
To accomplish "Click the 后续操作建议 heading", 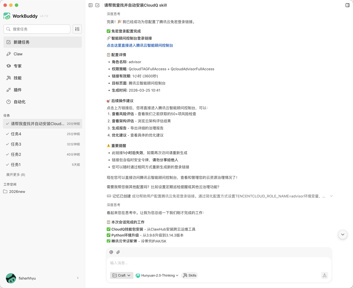I will click(120, 101).
